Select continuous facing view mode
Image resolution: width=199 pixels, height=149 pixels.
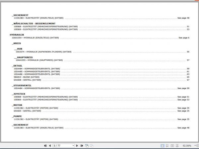tap(177, 146)
